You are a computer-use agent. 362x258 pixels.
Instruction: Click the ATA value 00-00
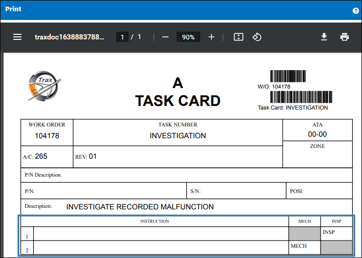pyautogui.click(x=317, y=134)
